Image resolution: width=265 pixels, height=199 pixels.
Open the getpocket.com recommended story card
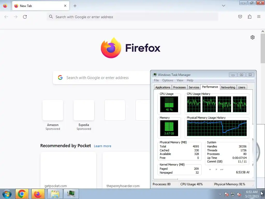[x=68, y=170]
